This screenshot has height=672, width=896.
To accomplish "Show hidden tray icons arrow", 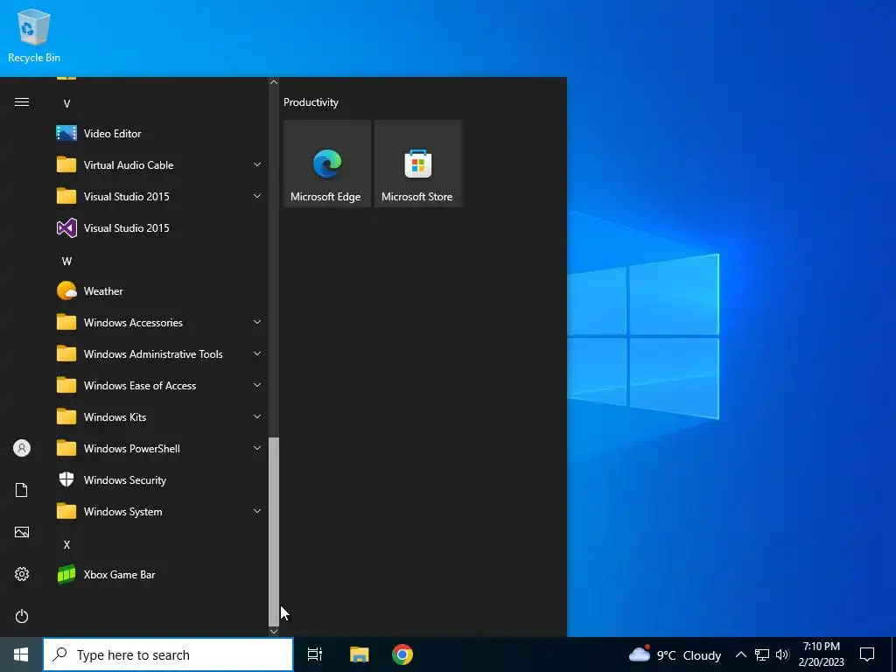I will [740, 654].
